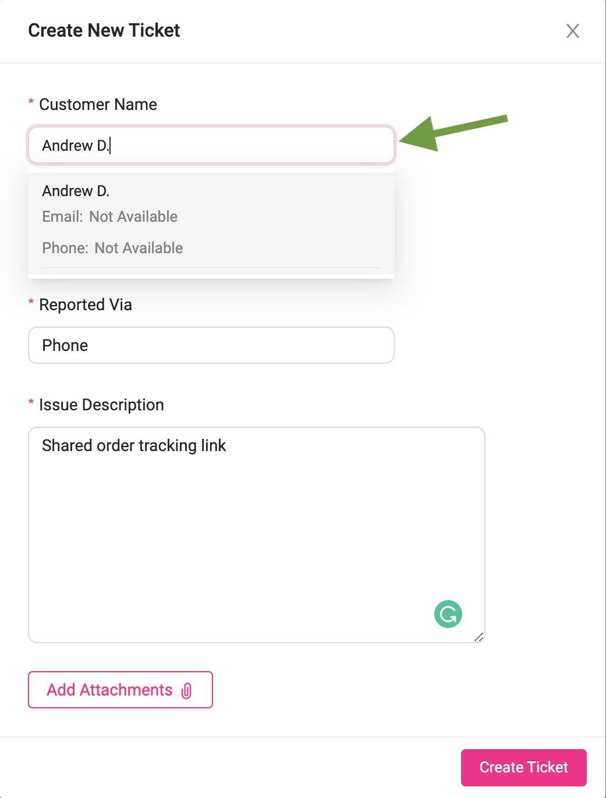Close the Create New Ticket dialog
Screen dimensions: 606x798
coord(573,31)
